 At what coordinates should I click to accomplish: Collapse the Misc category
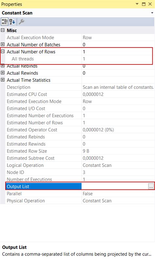[x=3, y=30]
